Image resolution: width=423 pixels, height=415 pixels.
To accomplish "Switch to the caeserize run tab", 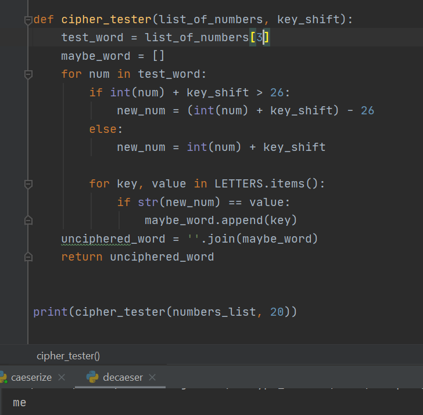I will 31,377.
